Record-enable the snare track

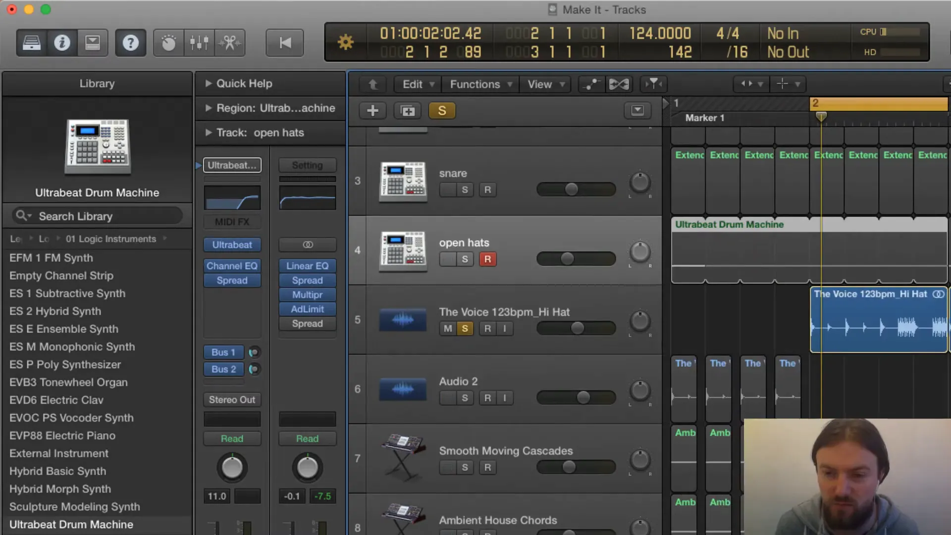point(488,190)
